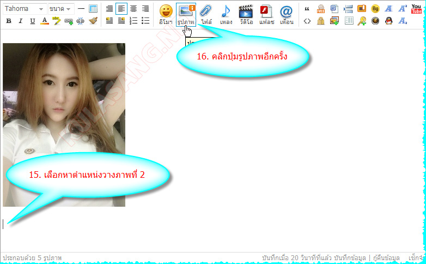426x264 pixels.
Task: Apply subscript with the A₂ icon
Action: (x=403, y=21)
